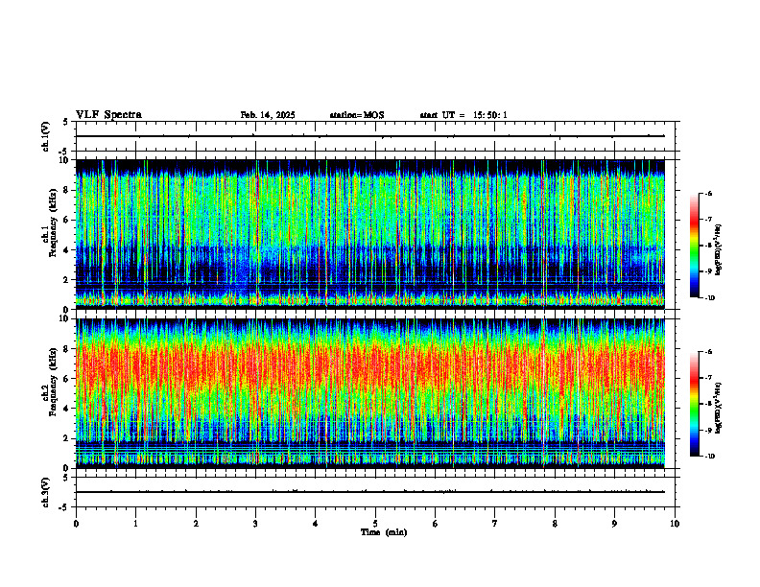Click time axis tick label "1"
The image size is (760, 587).
pos(135,524)
